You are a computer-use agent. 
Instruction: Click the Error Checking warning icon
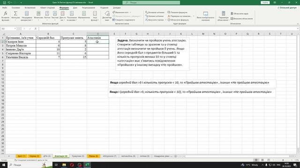(x=169, y=16)
